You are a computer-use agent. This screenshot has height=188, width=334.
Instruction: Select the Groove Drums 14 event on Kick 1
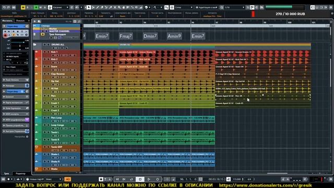[167, 53]
